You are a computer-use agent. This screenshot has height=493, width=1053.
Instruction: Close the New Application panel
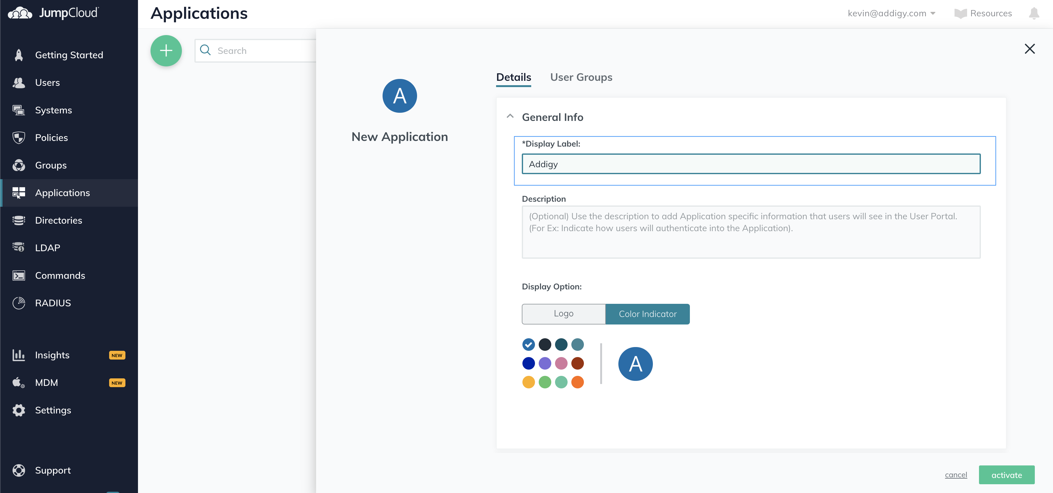click(1029, 49)
